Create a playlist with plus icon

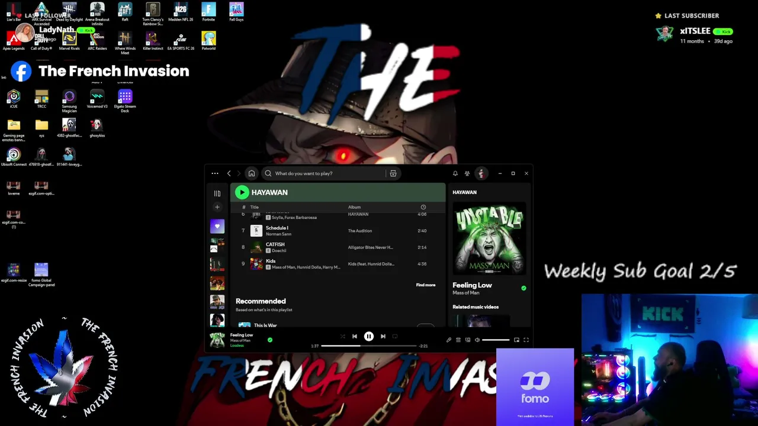(x=217, y=207)
